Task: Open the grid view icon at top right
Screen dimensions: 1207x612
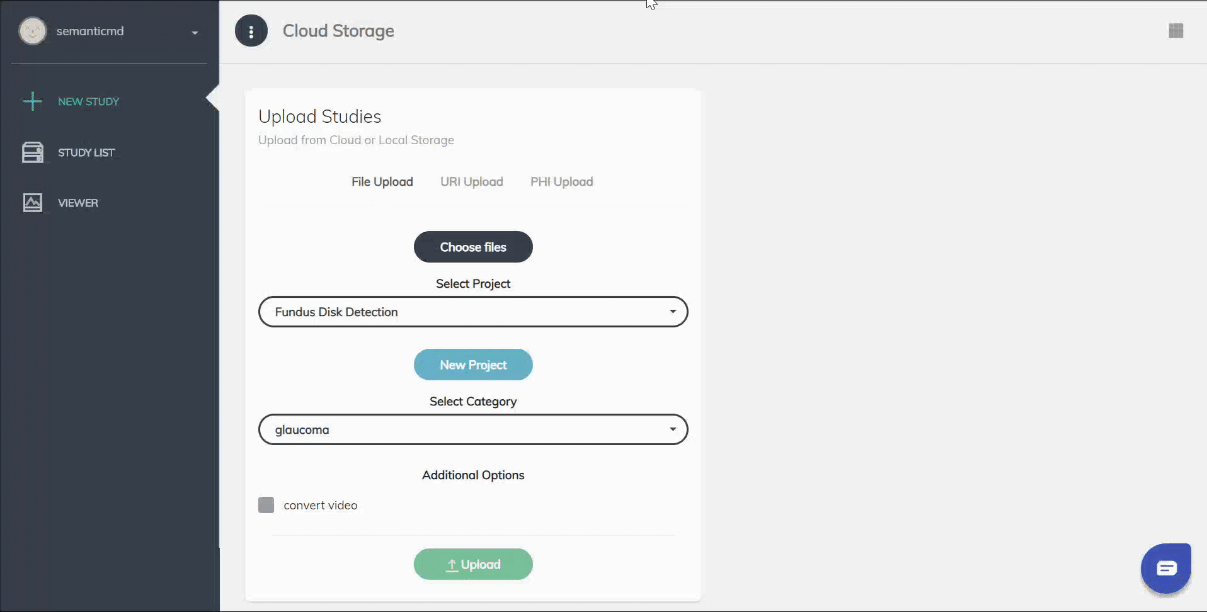Action: (1176, 31)
